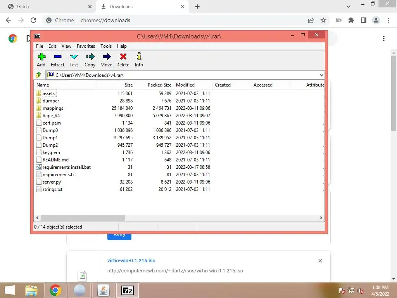Click 7-Zip horizontal scrollbar thumb
Screen dimensions: 397x298
point(83,218)
